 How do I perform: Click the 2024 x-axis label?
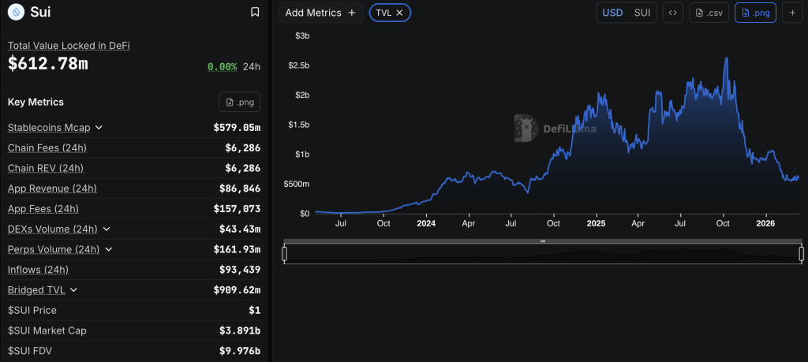point(426,224)
